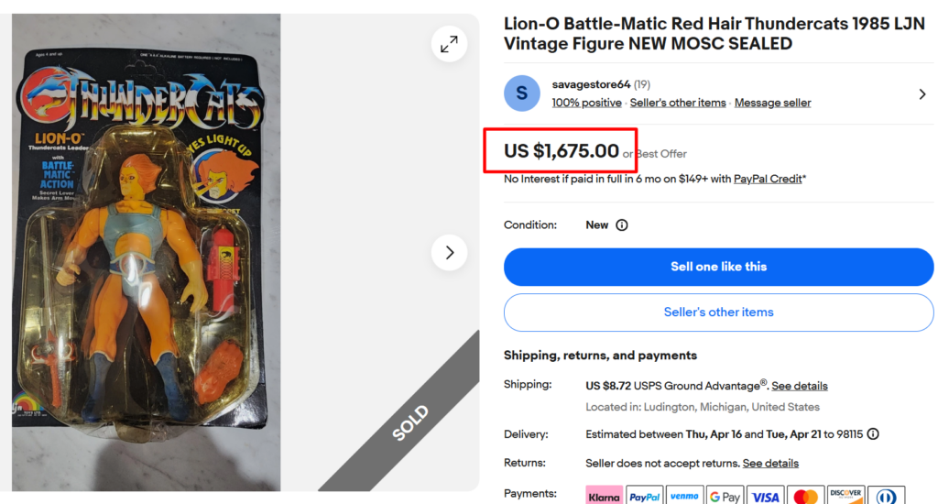
Task: Click the Google Pay payment icon
Action: (725, 496)
